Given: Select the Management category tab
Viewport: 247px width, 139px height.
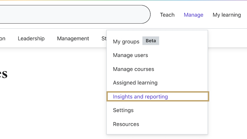Looking at the screenshot, I should 73,39.
